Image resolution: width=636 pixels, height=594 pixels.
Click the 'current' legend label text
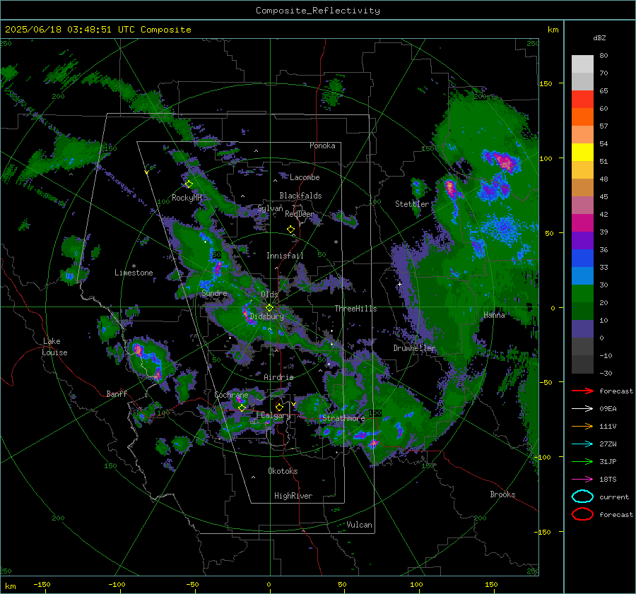click(614, 497)
